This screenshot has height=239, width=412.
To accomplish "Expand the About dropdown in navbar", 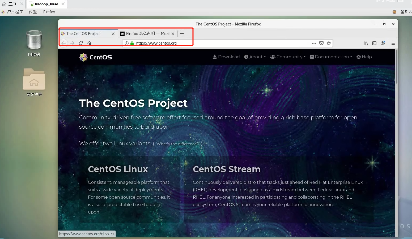I will pos(255,57).
